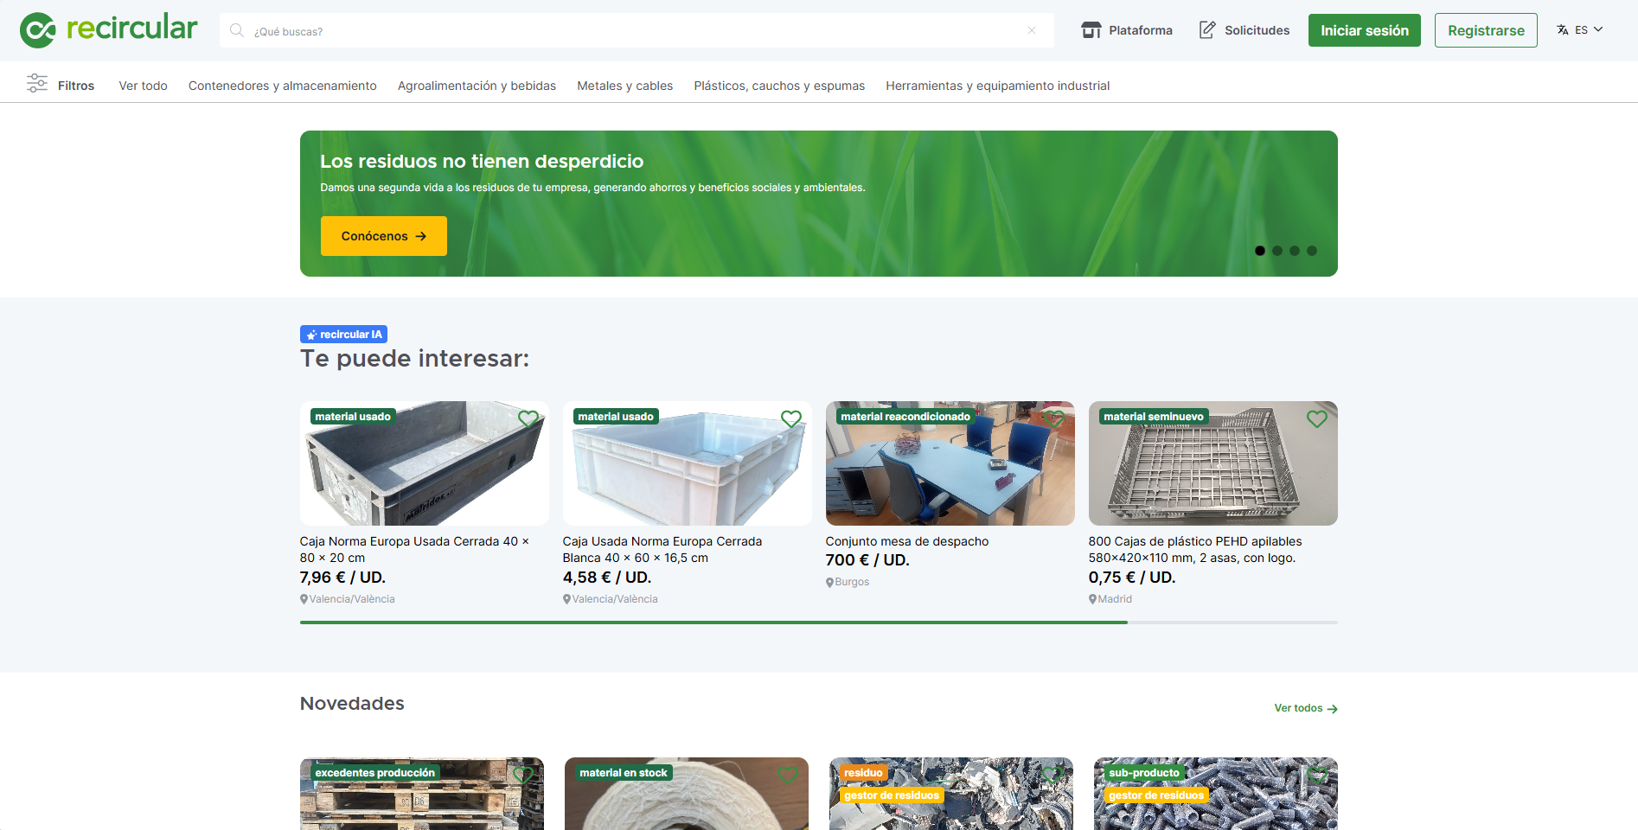Open the Filtros sliders icon
Image resolution: width=1638 pixels, height=830 pixels.
coord(37,83)
